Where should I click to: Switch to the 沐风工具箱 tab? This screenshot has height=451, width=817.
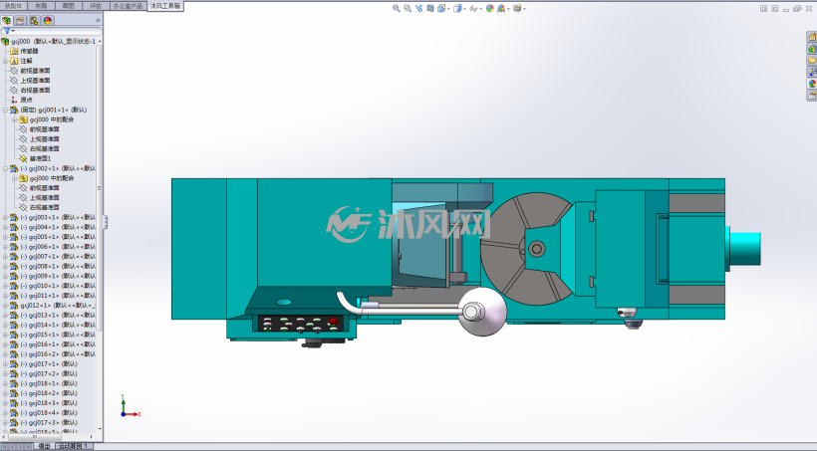pyautogui.click(x=165, y=6)
